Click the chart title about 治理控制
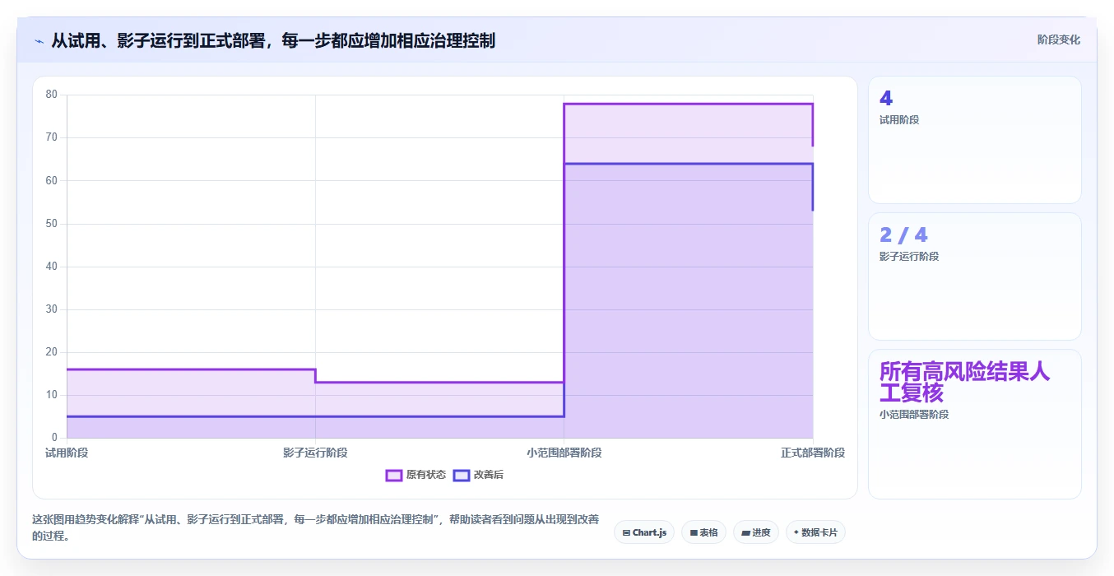 pos(273,40)
